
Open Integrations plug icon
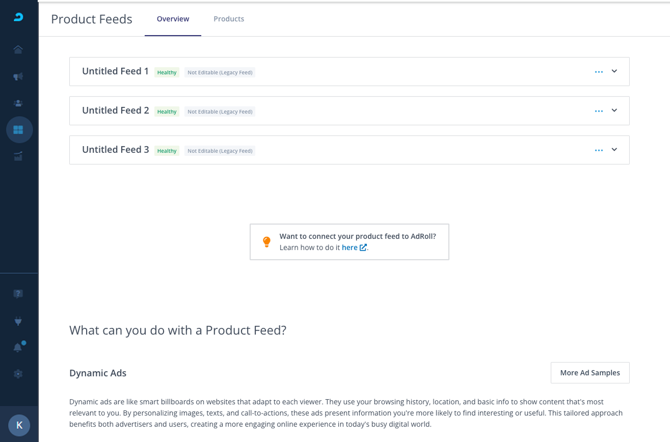18,321
